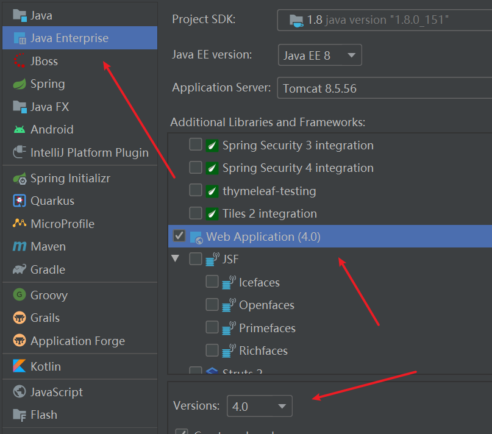Select the thymeleaf-testing library entry
Viewport: 492px width, 434px height.
click(269, 191)
